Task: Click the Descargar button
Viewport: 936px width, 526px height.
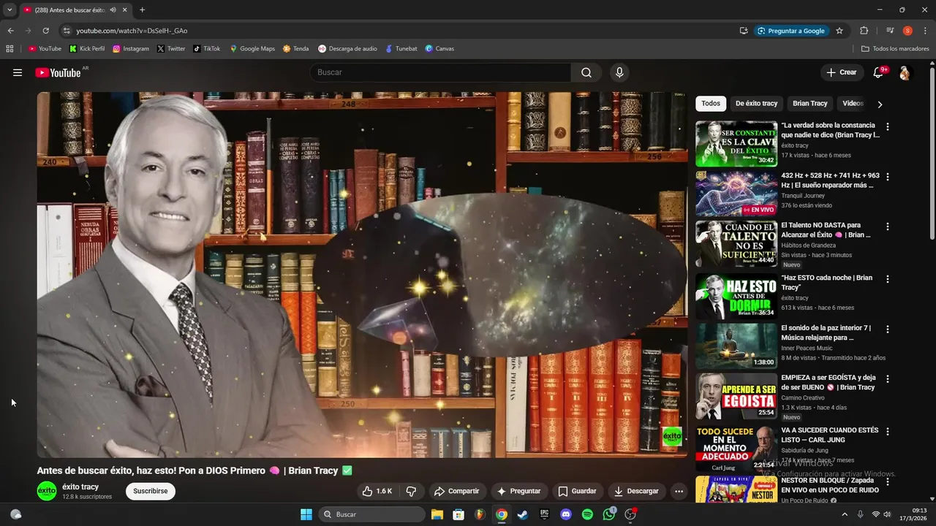Action: 636,491
